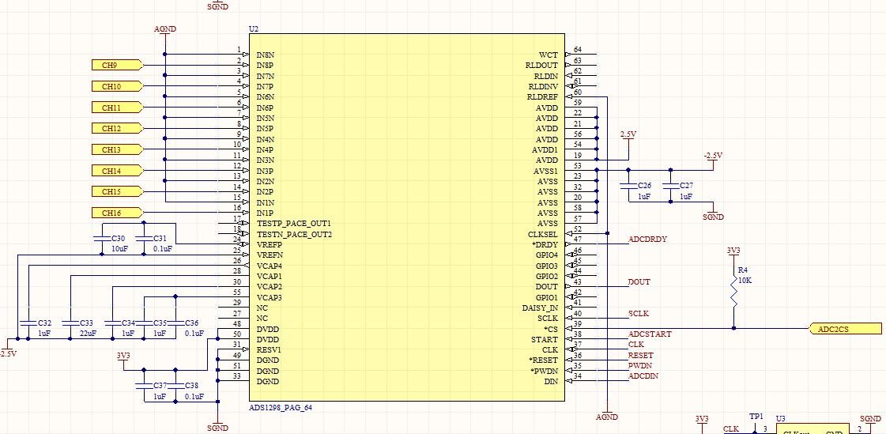
Task: Select the CH9 port symbol
Action: (117, 65)
